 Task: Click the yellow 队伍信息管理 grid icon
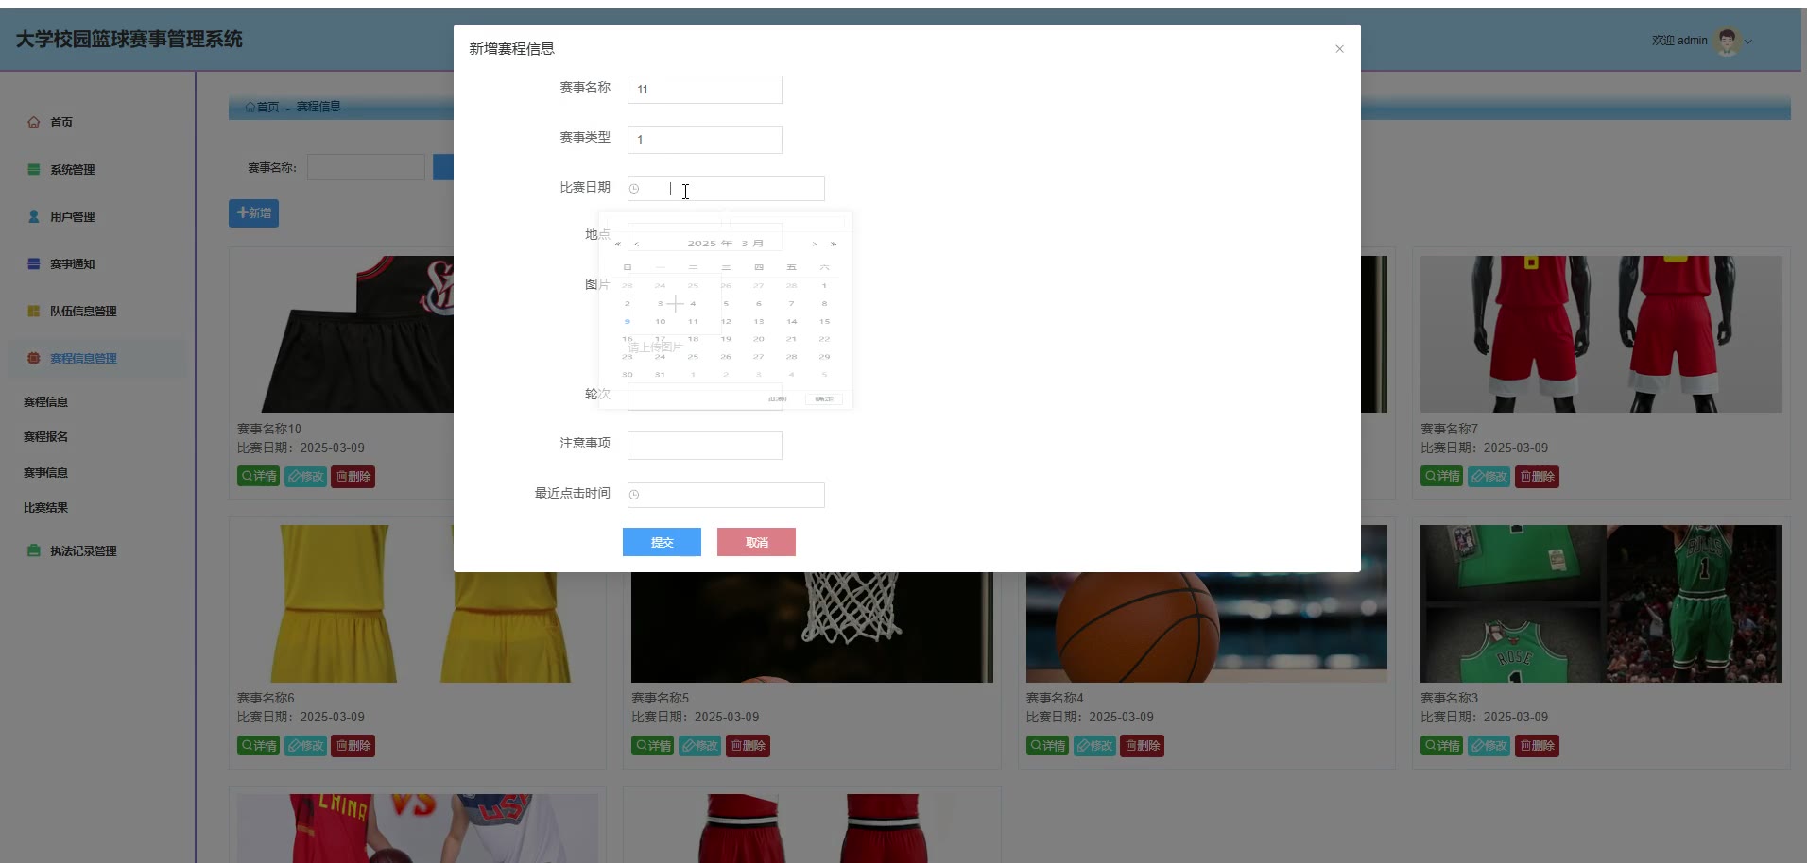click(x=34, y=311)
